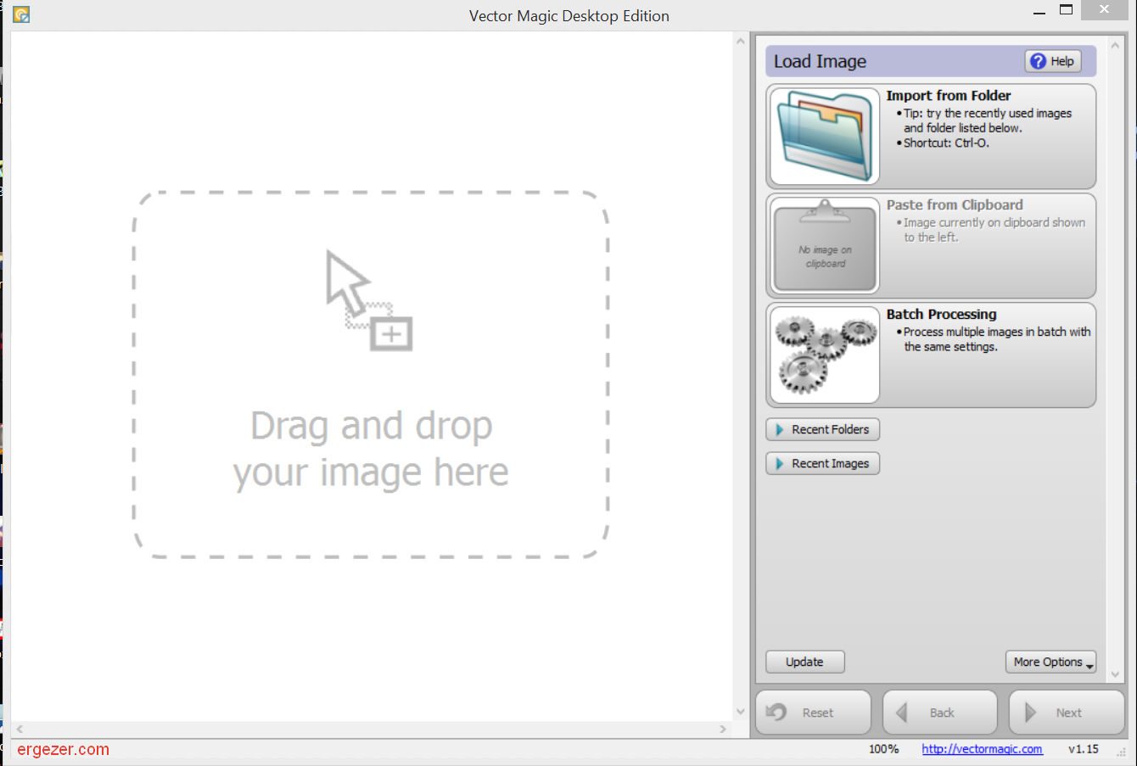Screen dimensions: 1137x766
Task: Click the v1.15 version label
Action: coord(1084,749)
